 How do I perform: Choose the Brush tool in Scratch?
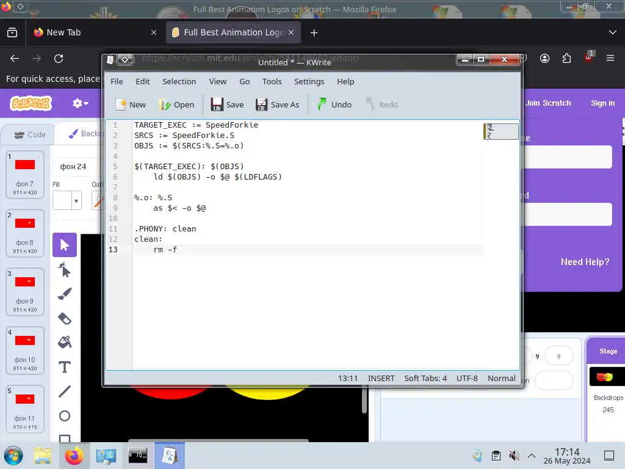(x=65, y=294)
